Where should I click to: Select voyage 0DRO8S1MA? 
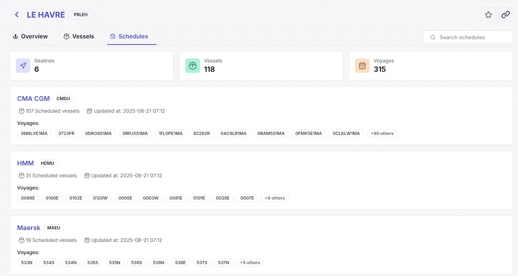point(98,134)
